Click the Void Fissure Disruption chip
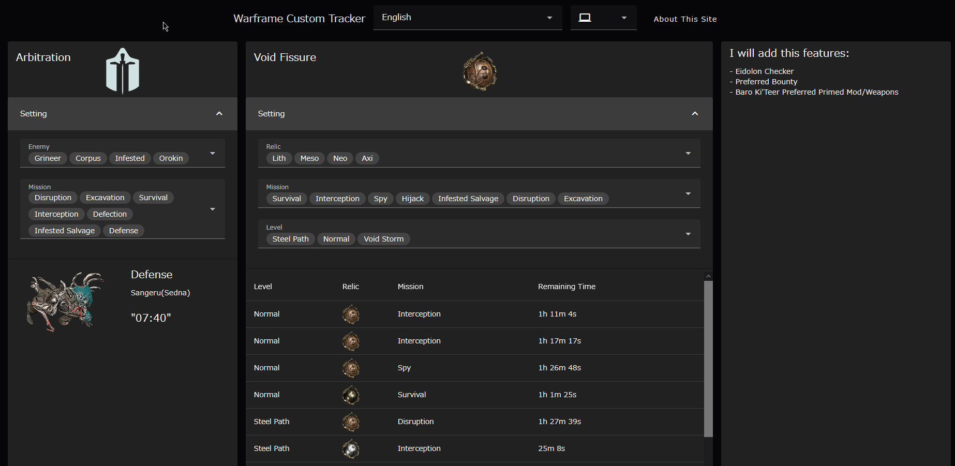The width and height of the screenshot is (955, 466). [531, 199]
